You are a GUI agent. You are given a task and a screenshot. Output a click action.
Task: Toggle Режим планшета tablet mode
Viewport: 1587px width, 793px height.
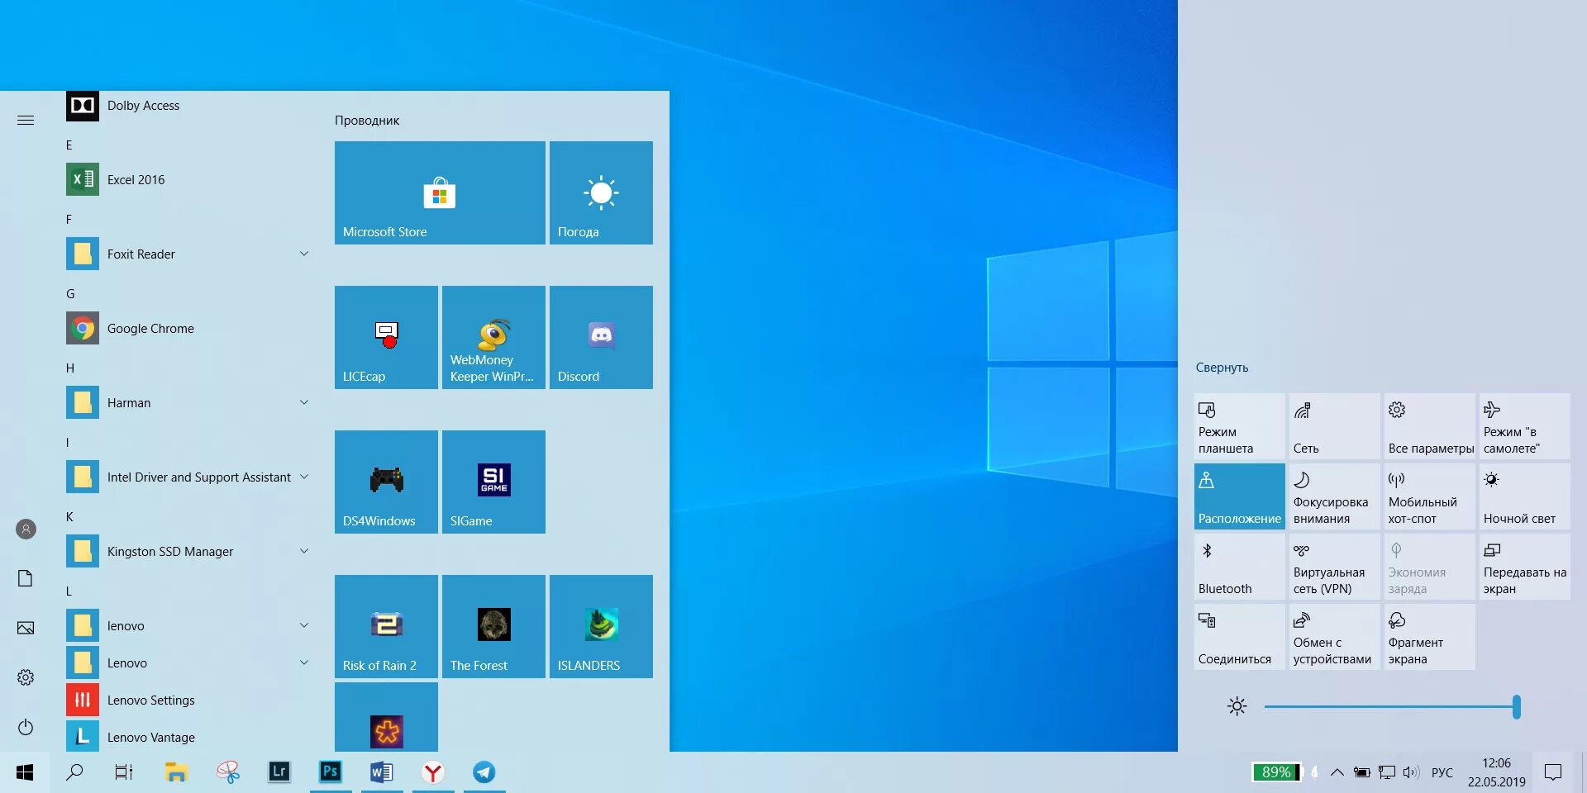1240,426
